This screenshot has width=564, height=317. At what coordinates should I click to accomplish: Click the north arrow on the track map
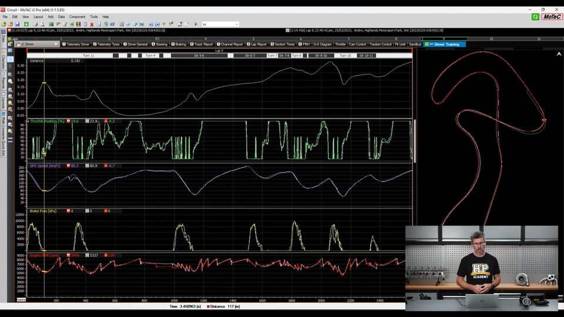(559, 54)
